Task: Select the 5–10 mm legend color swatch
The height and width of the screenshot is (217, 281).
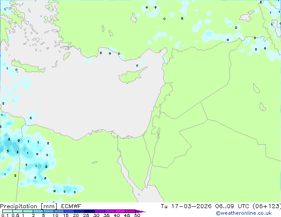Action: [x=48, y=211]
